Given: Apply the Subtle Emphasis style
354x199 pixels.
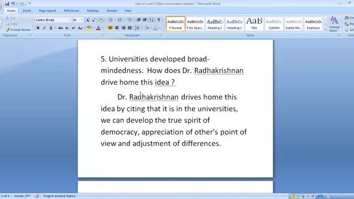Looking at the screenshot, I should (x=294, y=24).
